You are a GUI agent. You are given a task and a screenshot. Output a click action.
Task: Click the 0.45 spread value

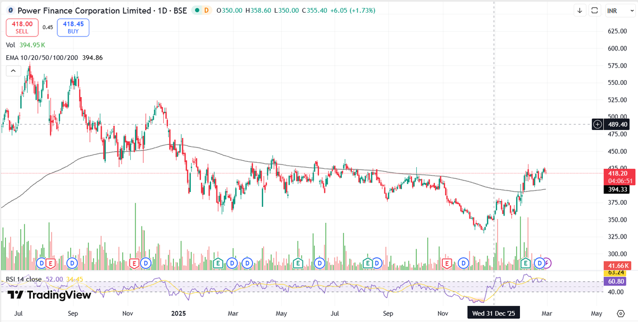48,28
